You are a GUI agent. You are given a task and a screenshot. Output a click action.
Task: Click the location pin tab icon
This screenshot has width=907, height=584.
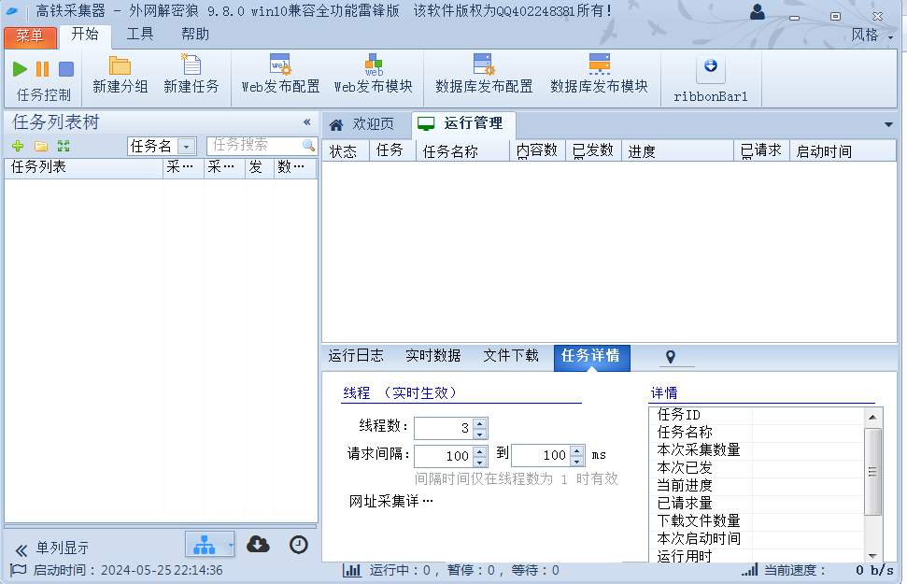pyautogui.click(x=671, y=357)
